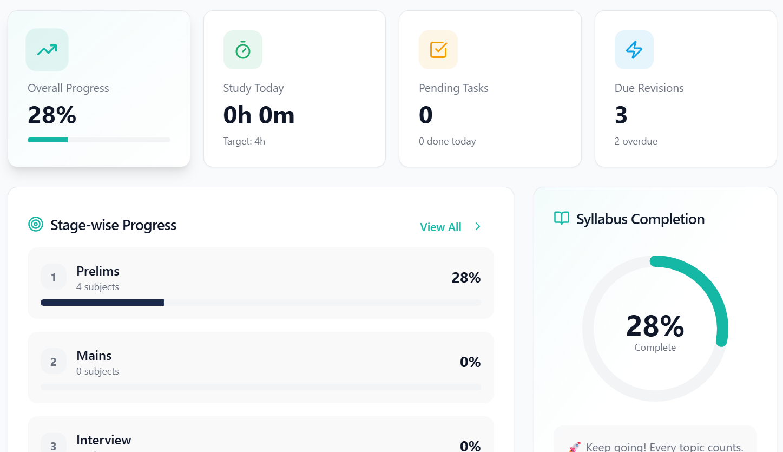
Task: Click the number 2 badge beside Mains
Action: click(x=54, y=362)
